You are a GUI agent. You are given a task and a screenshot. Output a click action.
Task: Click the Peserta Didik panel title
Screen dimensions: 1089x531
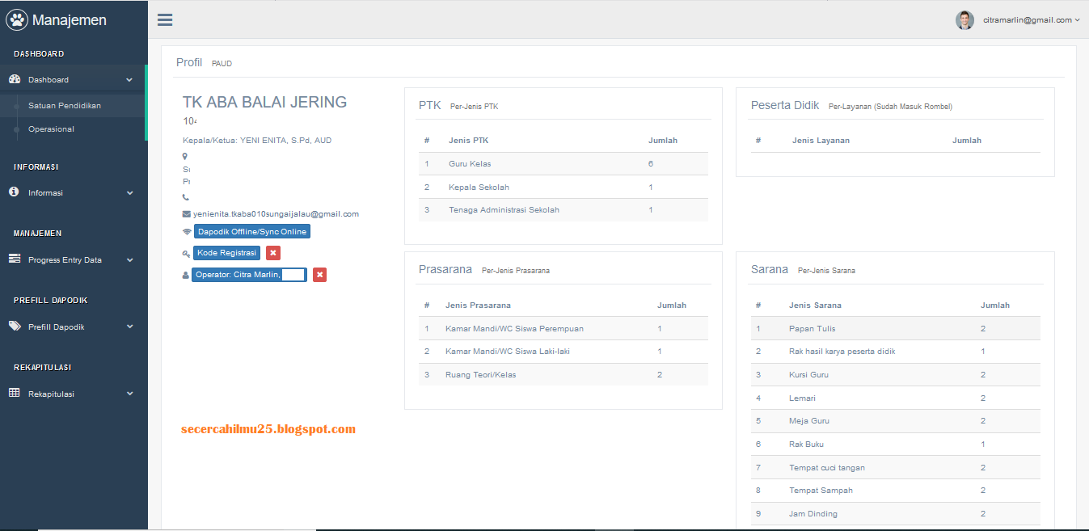[x=785, y=105]
